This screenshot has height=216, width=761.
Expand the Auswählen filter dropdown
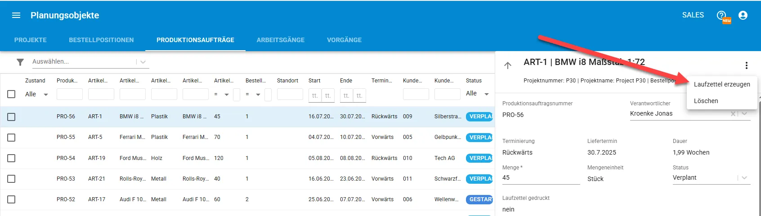(143, 62)
